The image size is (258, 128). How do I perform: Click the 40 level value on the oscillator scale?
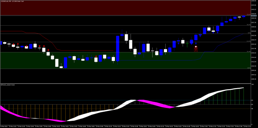tap(252, 109)
